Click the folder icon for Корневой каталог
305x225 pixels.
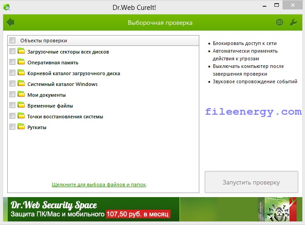tap(21, 72)
